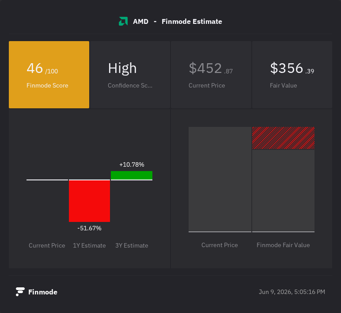Screen dimensions: 341x313
Task: Click the AMD logo icon in the header
Action: click(123, 21)
